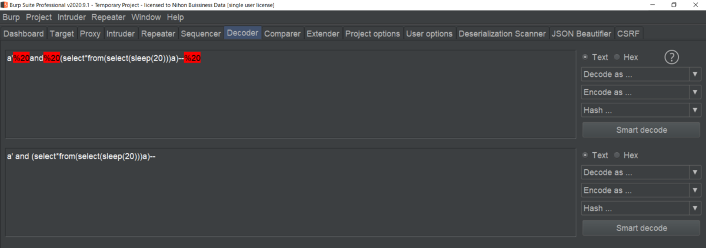The width and height of the screenshot is (706, 248).
Task: Switch to the Deserialization Scanner tab
Action: click(502, 33)
